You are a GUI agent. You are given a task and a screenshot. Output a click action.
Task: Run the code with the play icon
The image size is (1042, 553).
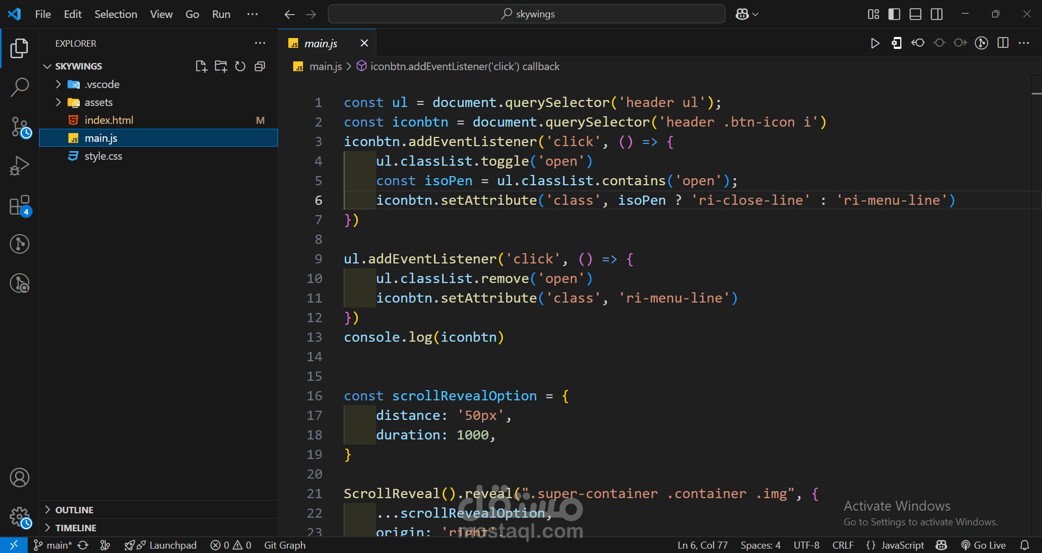(875, 43)
